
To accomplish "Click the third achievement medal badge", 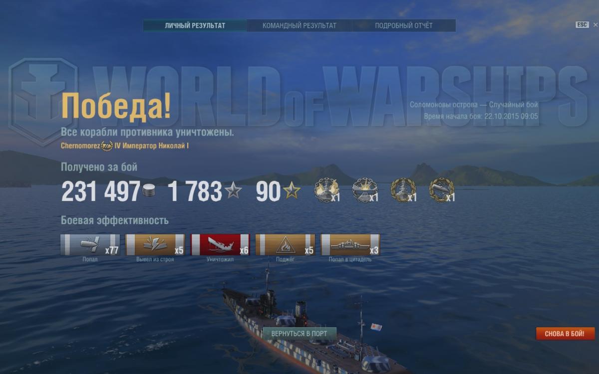I will (403, 190).
